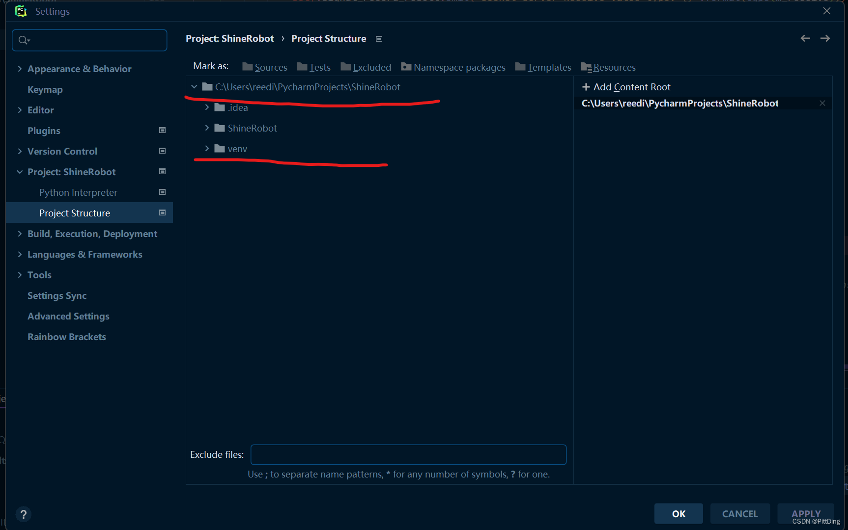848x530 pixels.
Task: Click the project-level icon beside Project Structure breadcrumb
Action: click(x=379, y=39)
